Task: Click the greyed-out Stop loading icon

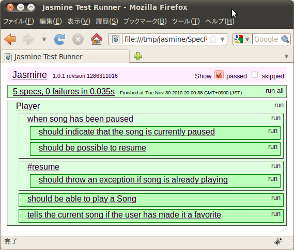Action: (78, 39)
